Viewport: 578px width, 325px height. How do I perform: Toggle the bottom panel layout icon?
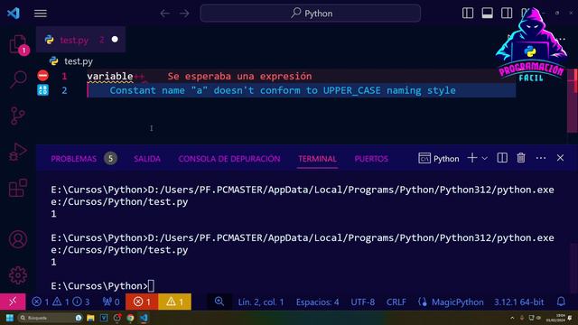click(x=488, y=14)
